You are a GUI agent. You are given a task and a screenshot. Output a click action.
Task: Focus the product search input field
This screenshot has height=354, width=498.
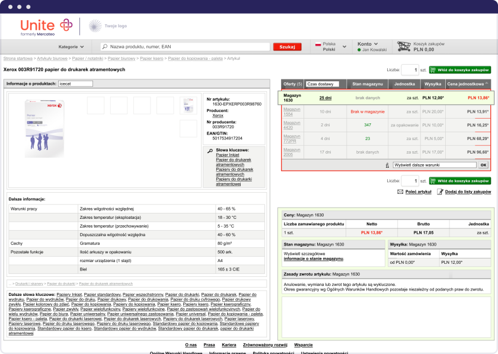185,47
